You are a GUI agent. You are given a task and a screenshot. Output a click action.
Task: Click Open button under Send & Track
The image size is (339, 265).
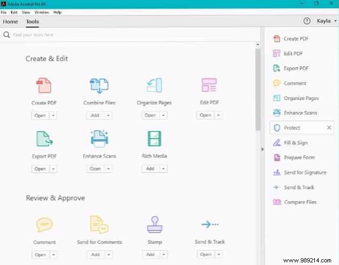205,255
